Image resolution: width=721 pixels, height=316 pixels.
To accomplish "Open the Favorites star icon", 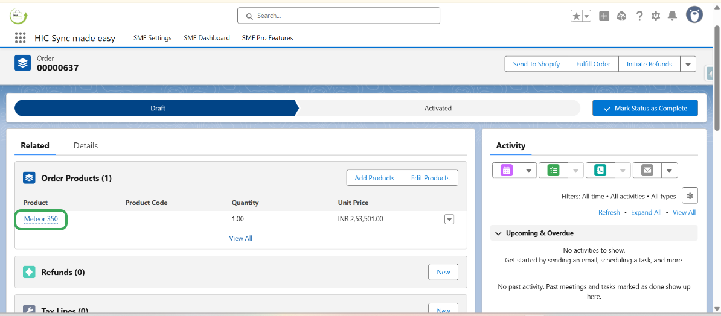I will tap(577, 16).
